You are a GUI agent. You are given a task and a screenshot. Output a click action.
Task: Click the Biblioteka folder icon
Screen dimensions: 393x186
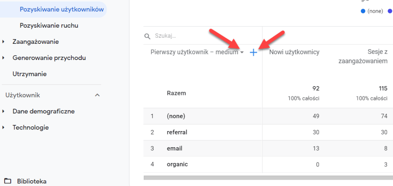tap(7, 181)
